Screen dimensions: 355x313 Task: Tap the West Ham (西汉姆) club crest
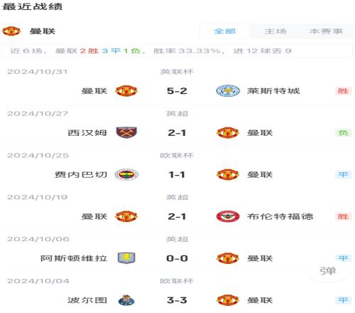point(126,133)
